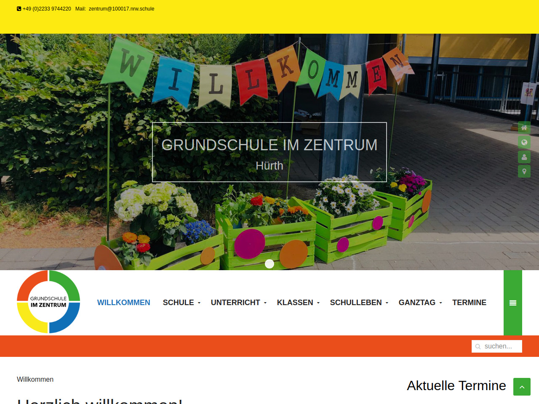The width and height of the screenshot is (539, 404).
Task: Open the user icon in the side panel
Action: point(524,157)
